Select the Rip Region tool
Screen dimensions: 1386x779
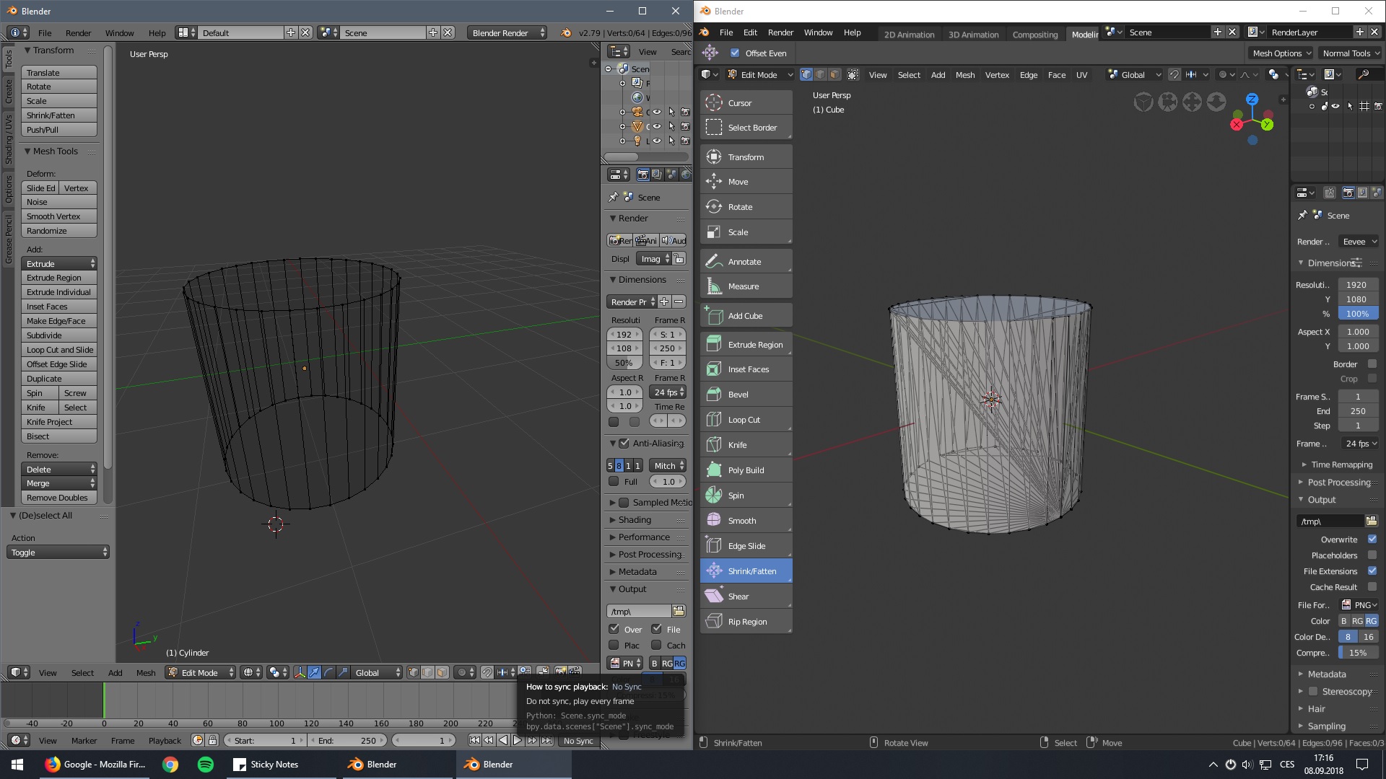tap(746, 622)
